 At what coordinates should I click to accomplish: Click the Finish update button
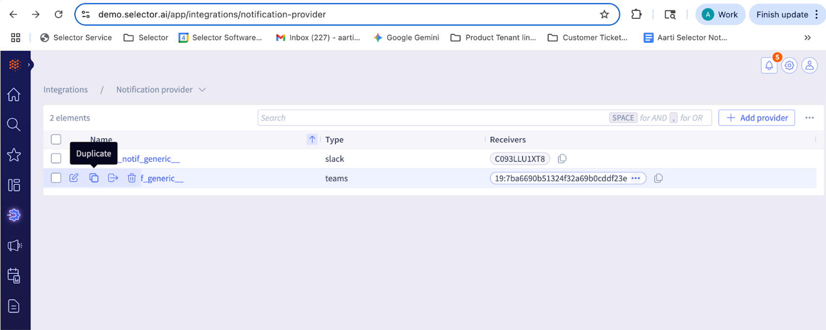click(x=782, y=14)
